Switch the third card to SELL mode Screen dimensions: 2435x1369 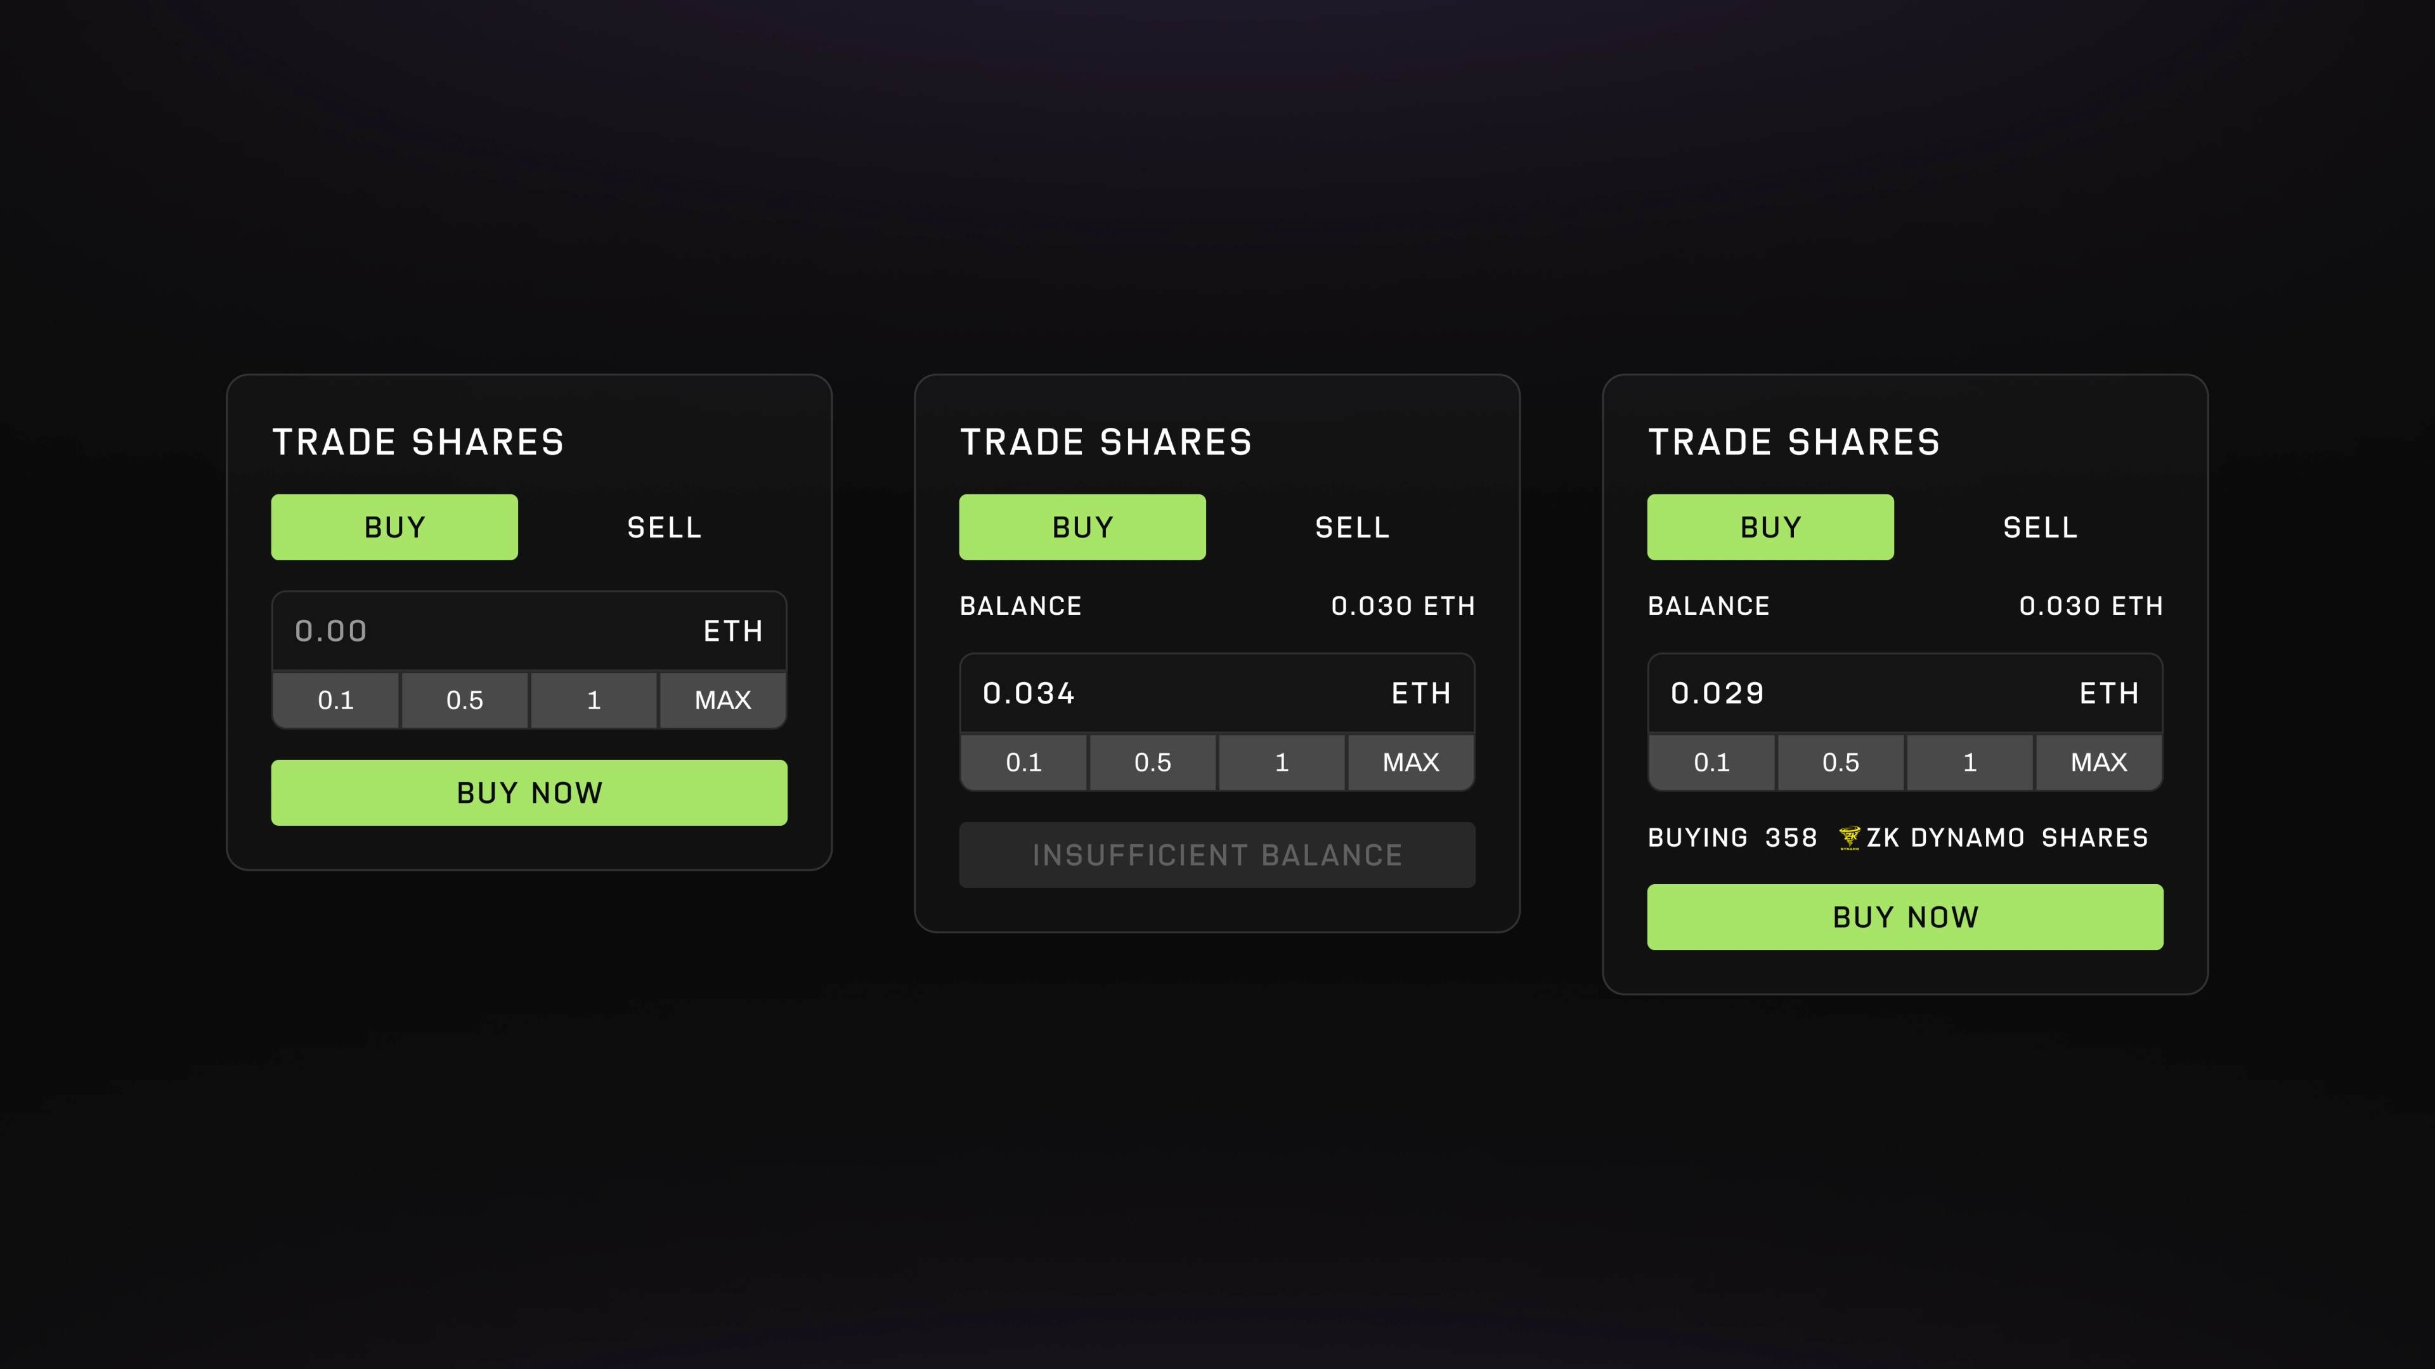point(2042,526)
